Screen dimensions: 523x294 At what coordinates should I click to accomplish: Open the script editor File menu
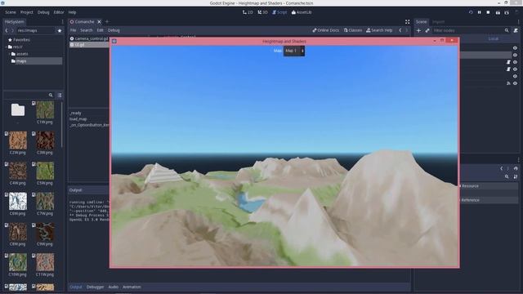(x=73, y=30)
